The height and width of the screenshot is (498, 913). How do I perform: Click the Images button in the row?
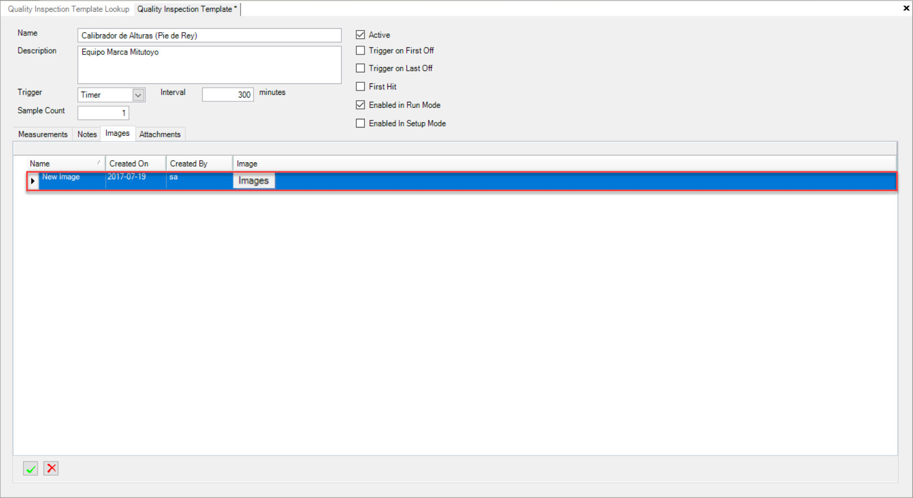tap(254, 181)
